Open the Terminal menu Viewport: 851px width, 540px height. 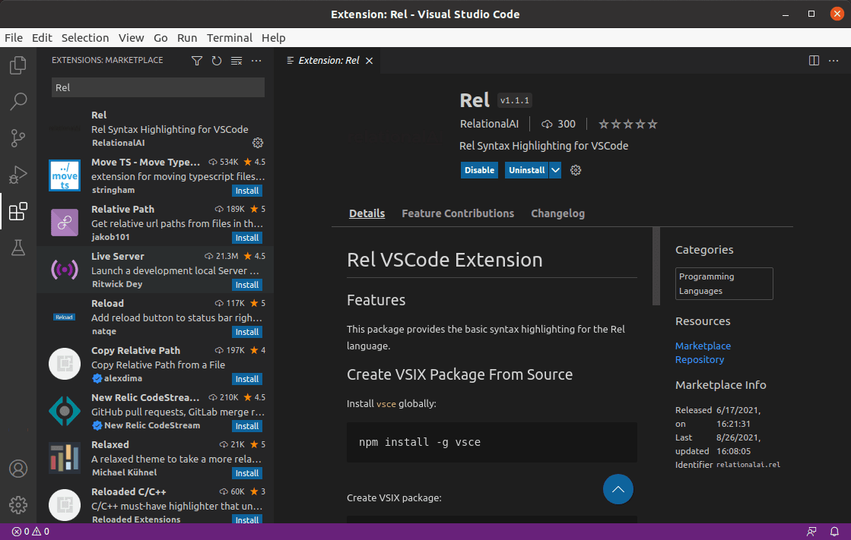229,38
